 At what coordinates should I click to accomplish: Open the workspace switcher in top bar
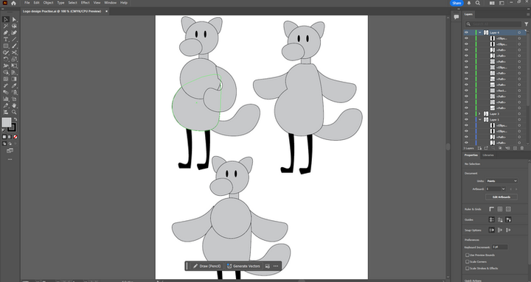[x=502, y=3]
